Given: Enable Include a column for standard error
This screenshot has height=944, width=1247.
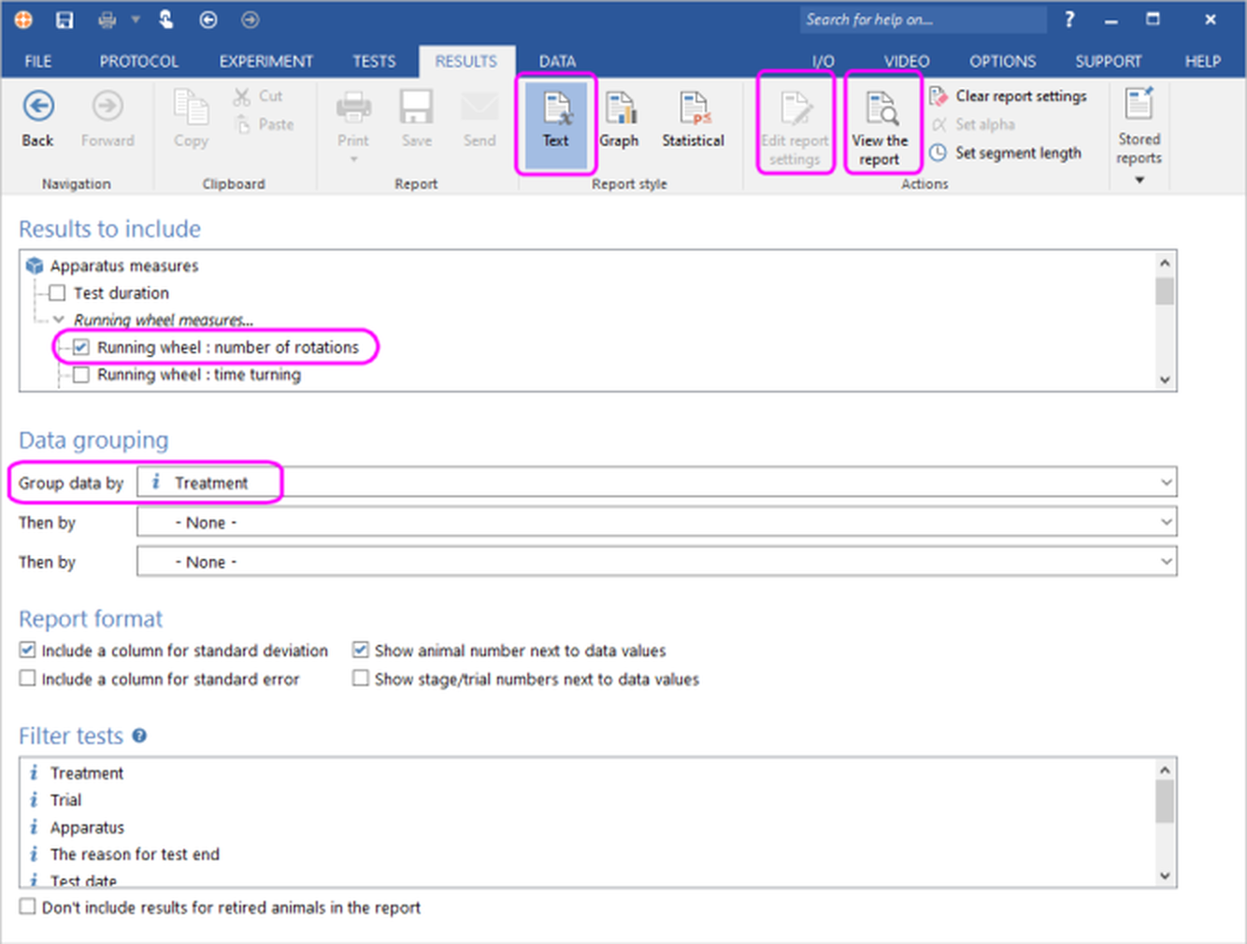Looking at the screenshot, I should pyautogui.click(x=28, y=679).
